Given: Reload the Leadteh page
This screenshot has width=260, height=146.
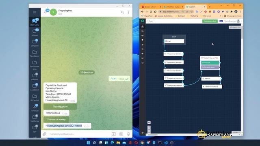Looking at the screenshot, I should 151,12.
